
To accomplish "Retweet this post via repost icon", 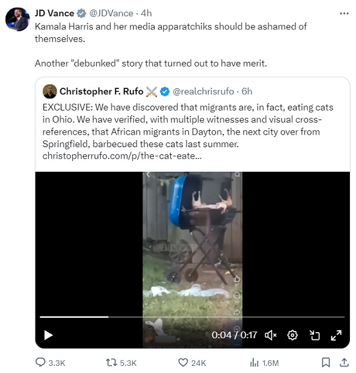I will [111, 363].
